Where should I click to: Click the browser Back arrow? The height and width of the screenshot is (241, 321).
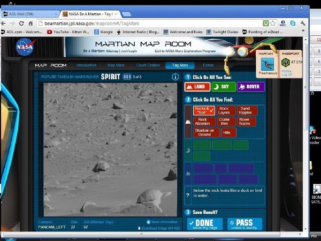3,24
